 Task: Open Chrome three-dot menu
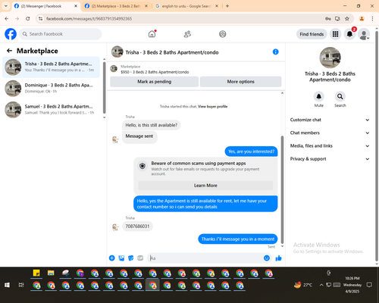(x=372, y=18)
